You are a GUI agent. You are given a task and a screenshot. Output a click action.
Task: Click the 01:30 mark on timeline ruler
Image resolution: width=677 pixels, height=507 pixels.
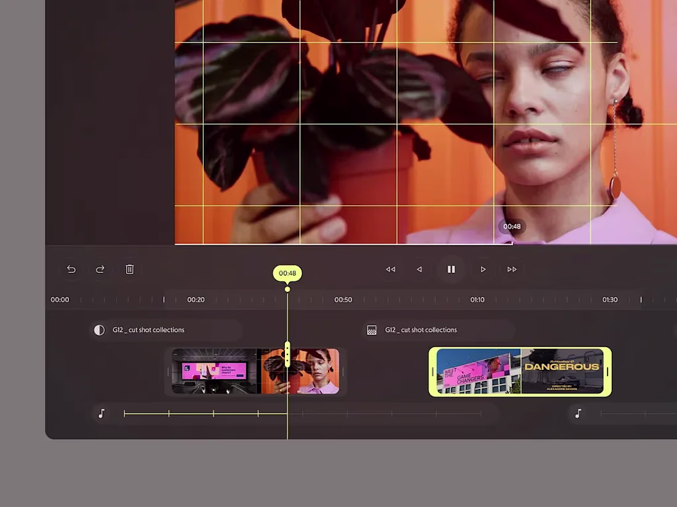[x=610, y=300]
